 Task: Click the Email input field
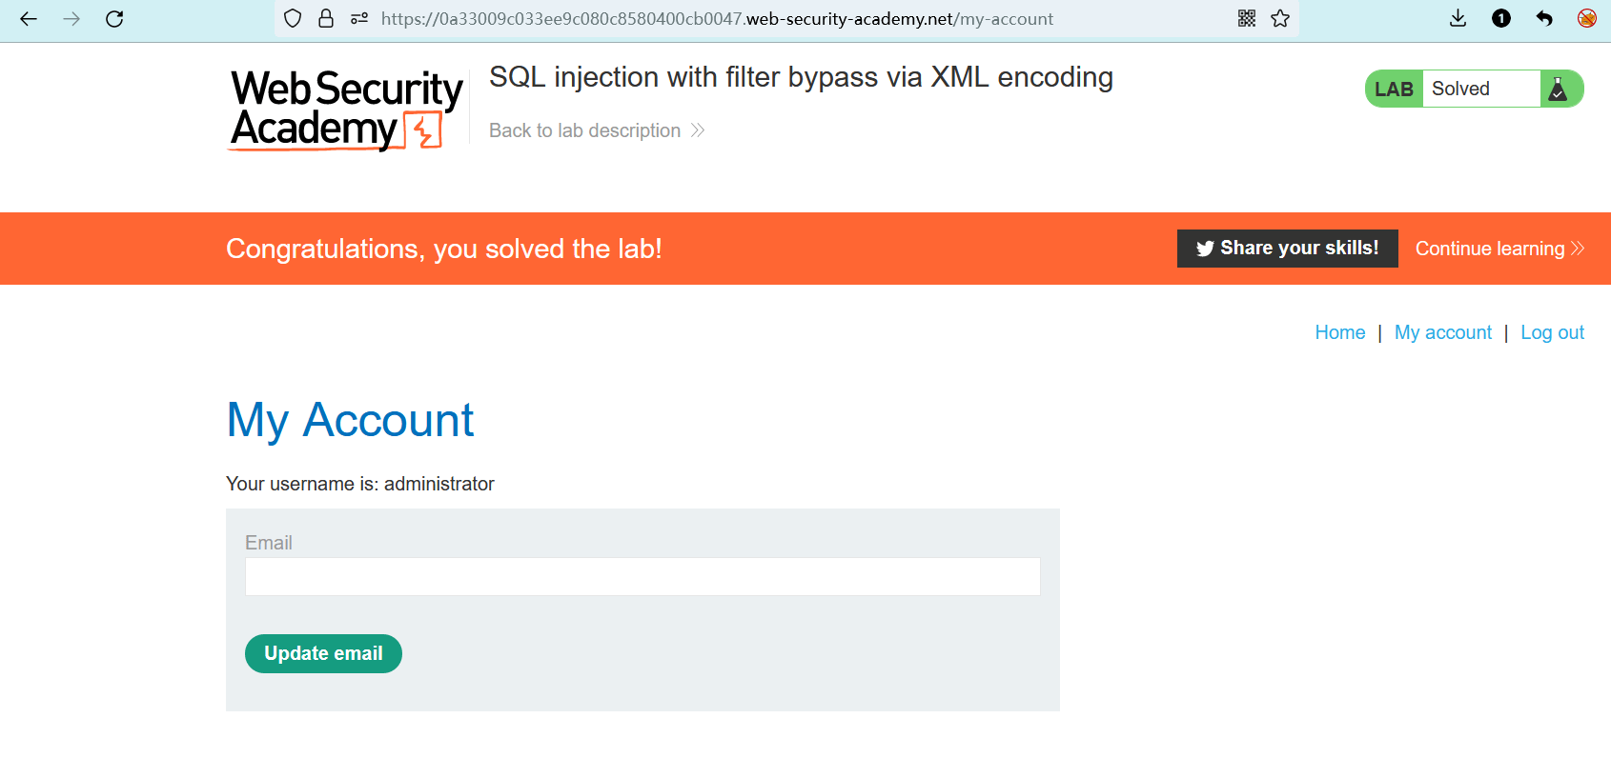pyautogui.click(x=642, y=577)
